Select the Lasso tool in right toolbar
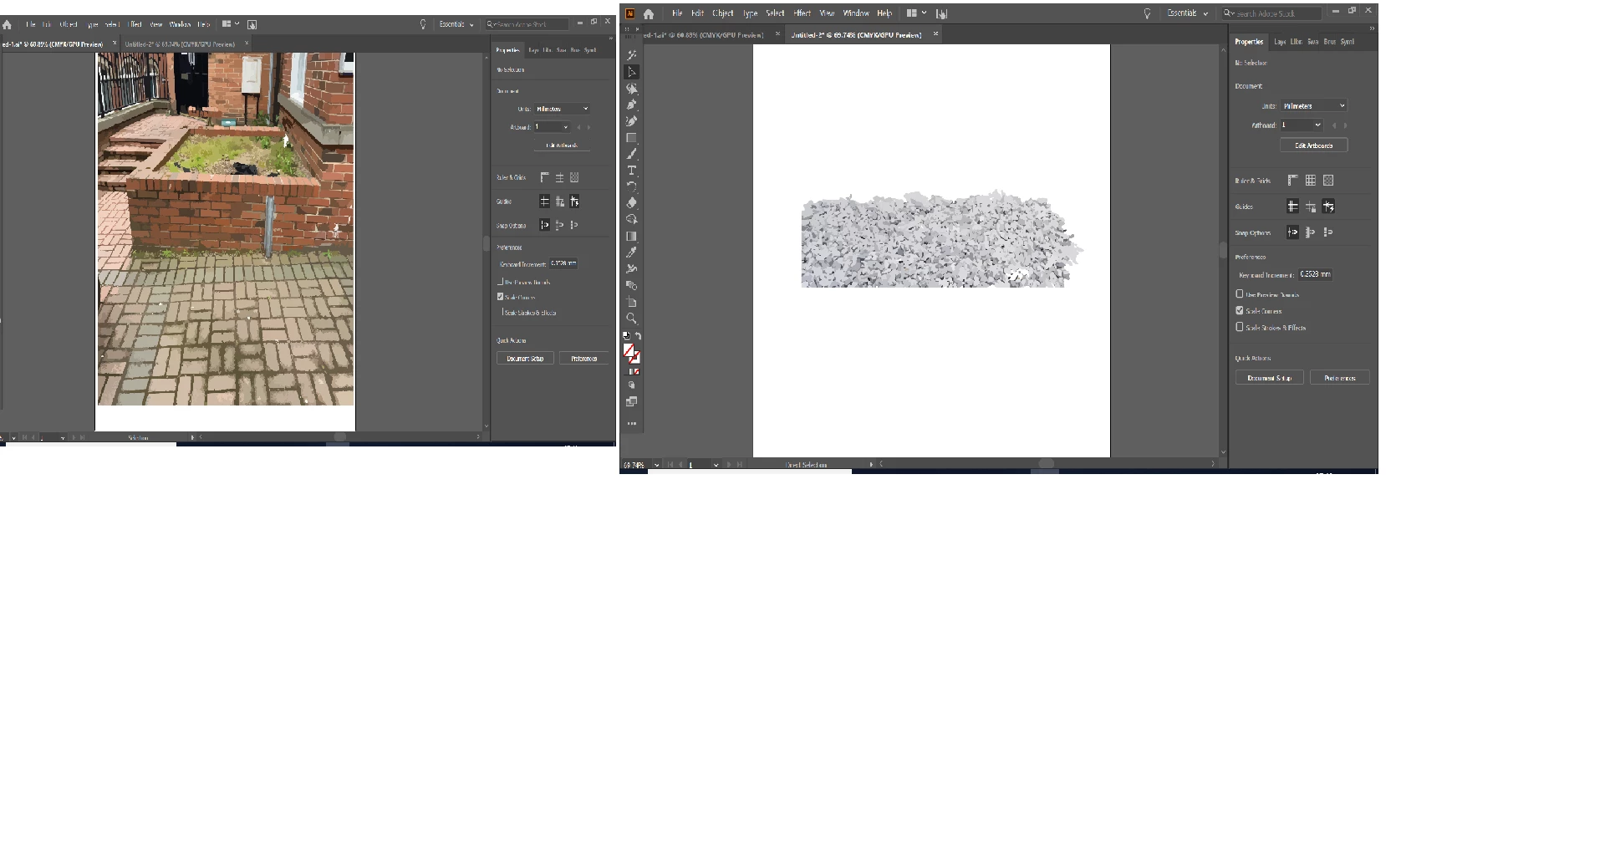This screenshot has height=862, width=1605. pos(632,89)
